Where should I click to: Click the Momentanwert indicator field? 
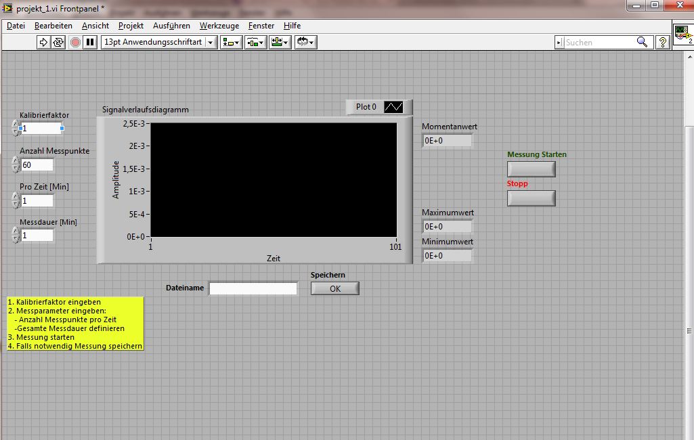click(x=447, y=141)
